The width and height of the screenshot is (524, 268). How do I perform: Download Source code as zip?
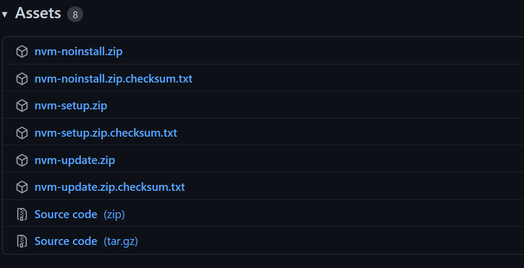(x=66, y=214)
